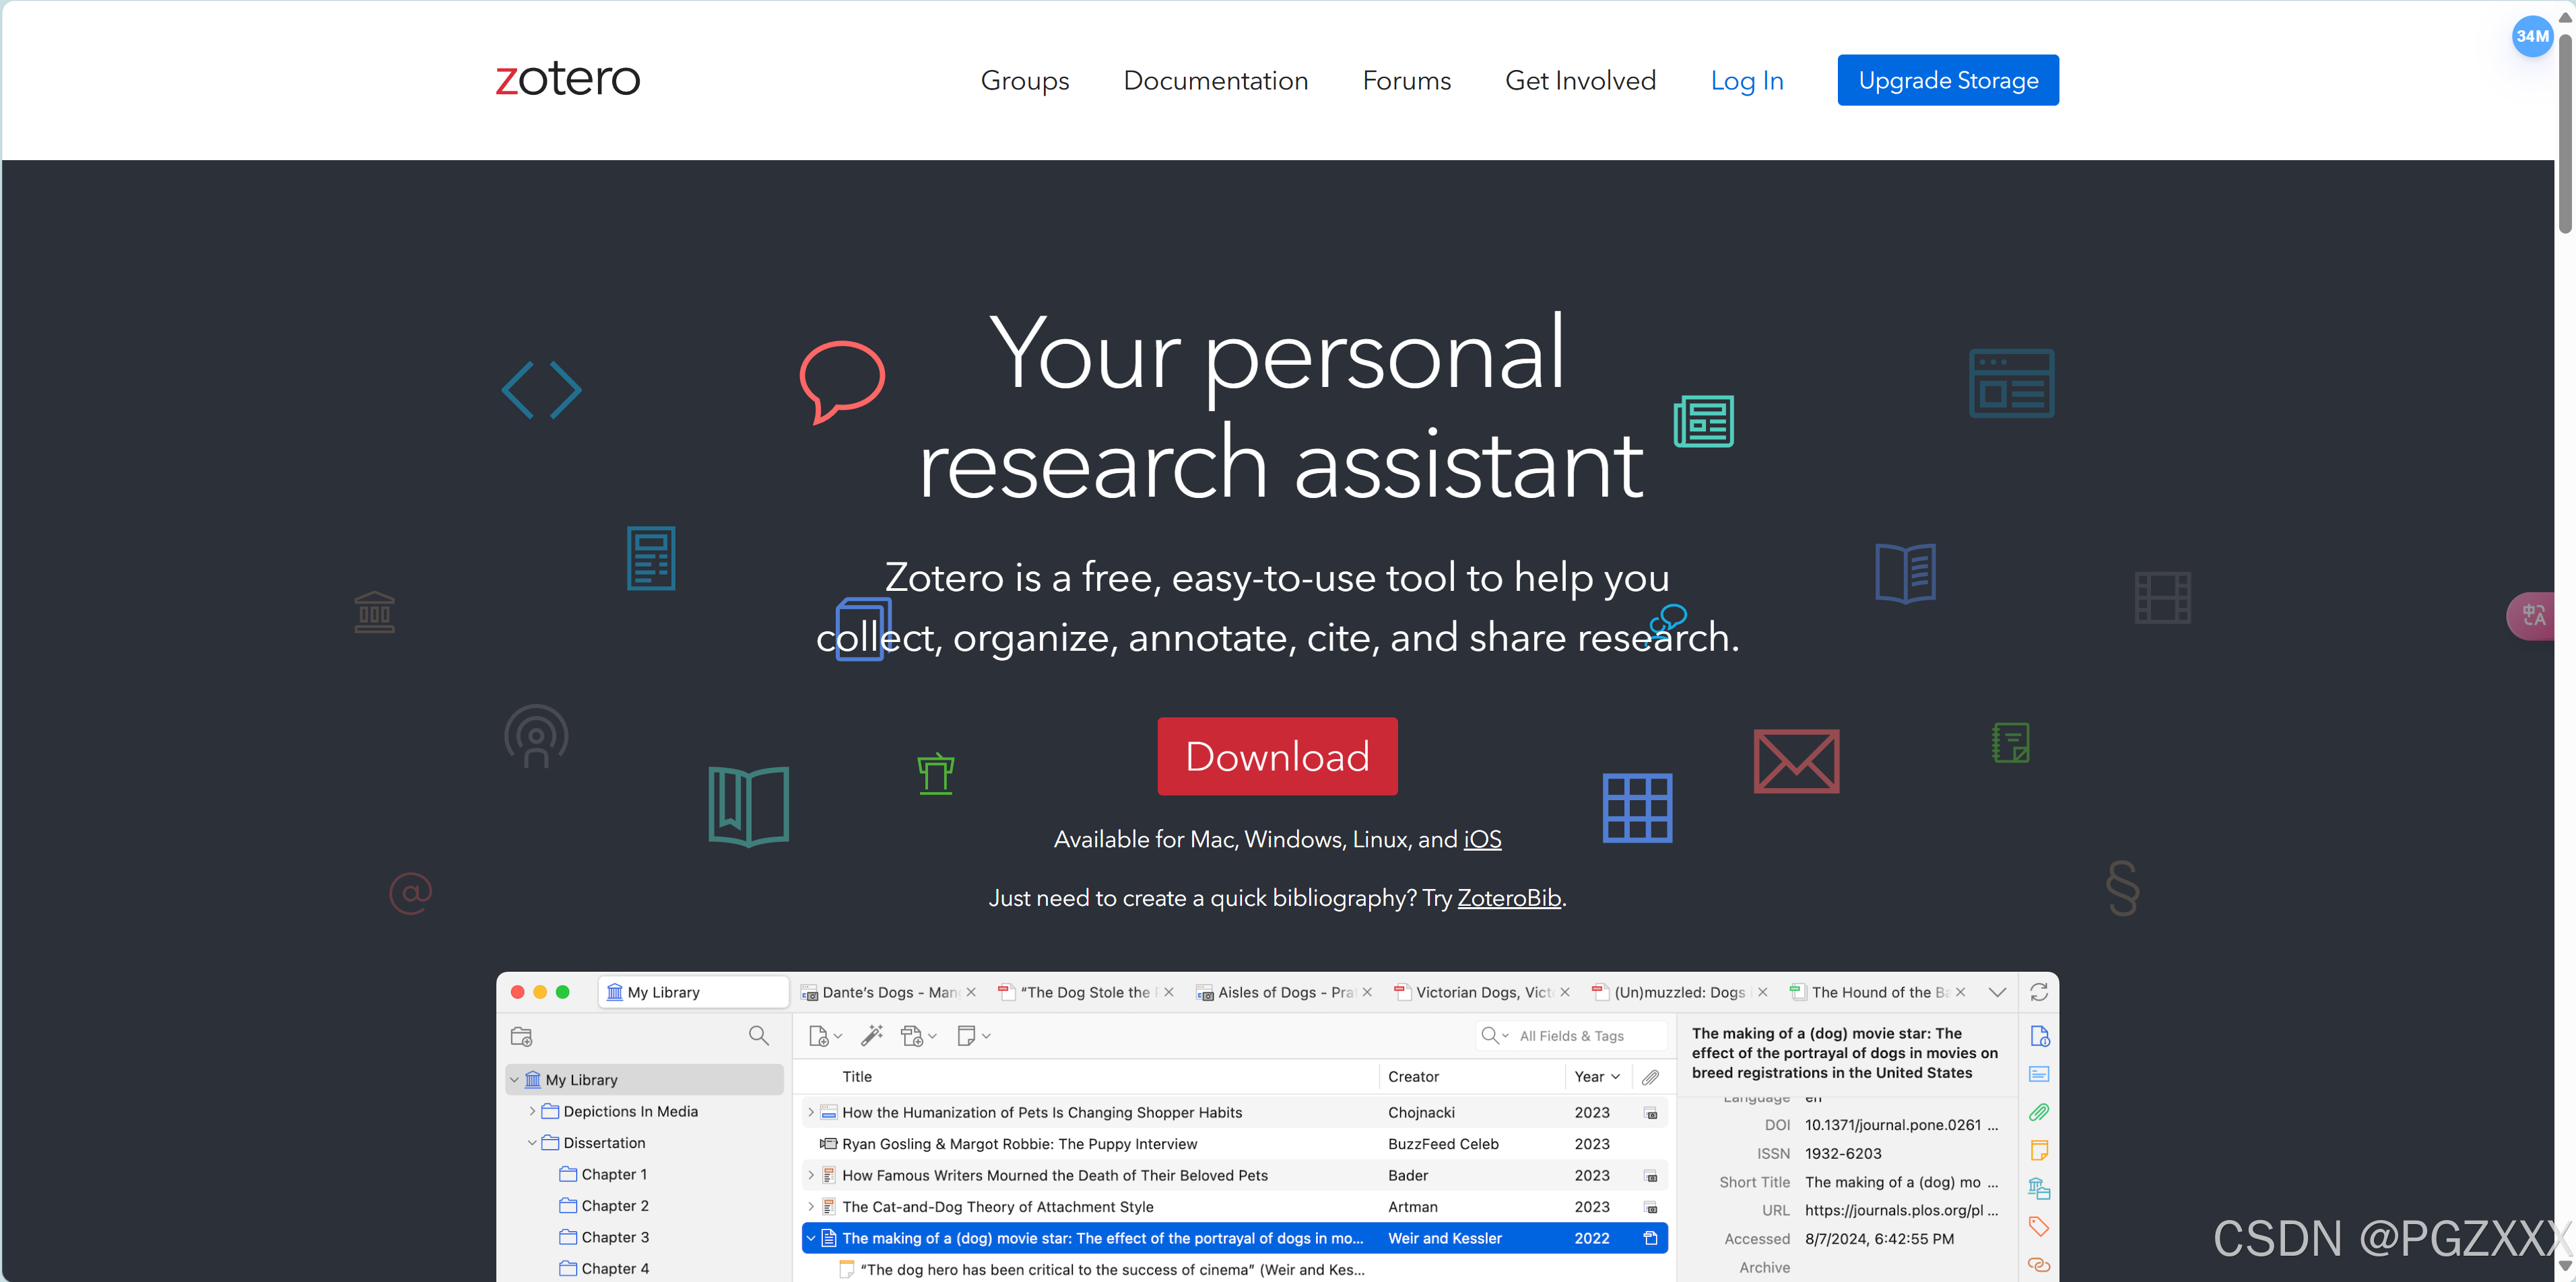Click the magic wand add-by-identifier icon
This screenshot has width=2576, height=1282.
872,1035
